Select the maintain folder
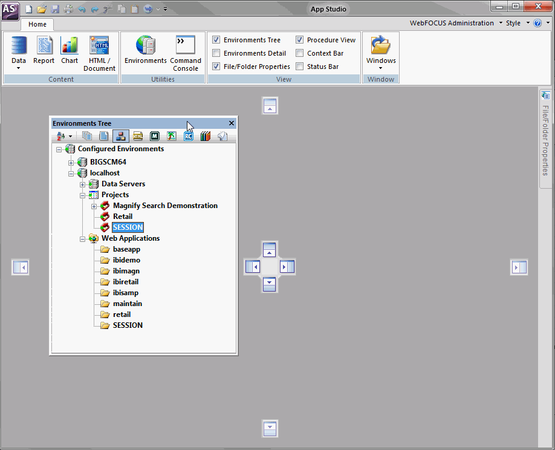This screenshot has height=450, width=555. [x=128, y=304]
